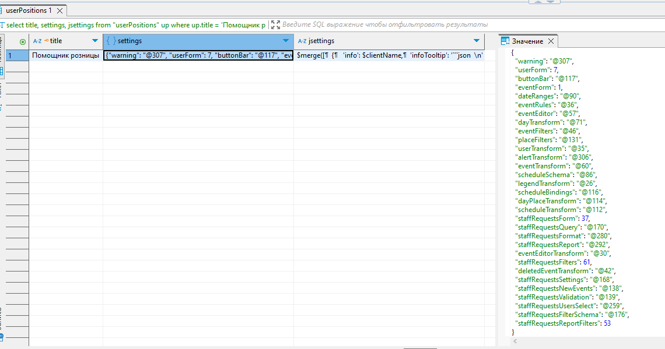Screen dimensions: 665x349
Task: Click the line "alertTransform": "@306"
Action: pyautogui.click(x=554, y=157)
